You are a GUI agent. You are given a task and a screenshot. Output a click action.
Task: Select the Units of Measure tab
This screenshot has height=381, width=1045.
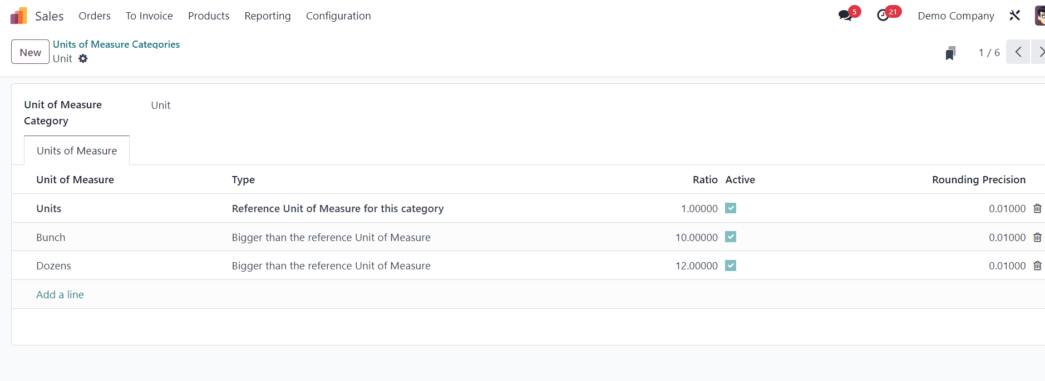[x=77, y=151]
